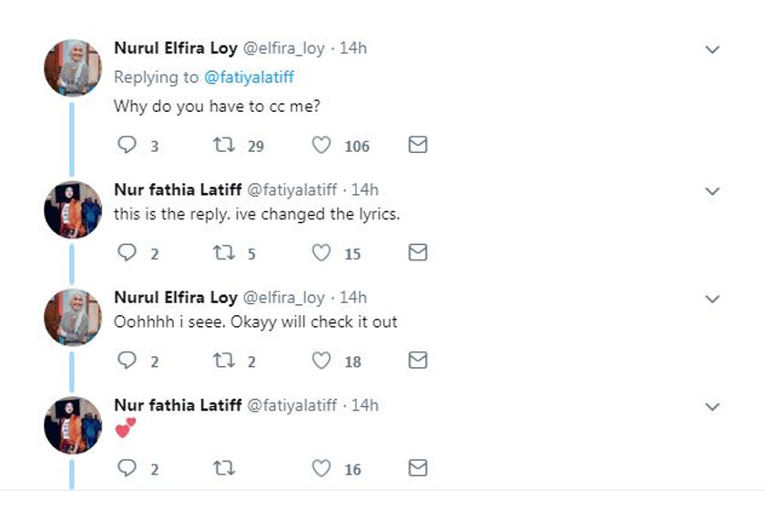Message the "ive changed the lyrics" tweet via envelope icon
The image size is (765, 519).
click(417, 253)
